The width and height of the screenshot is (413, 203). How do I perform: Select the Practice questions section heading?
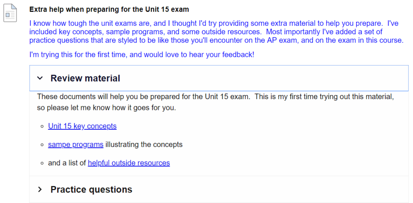(91, 189)
